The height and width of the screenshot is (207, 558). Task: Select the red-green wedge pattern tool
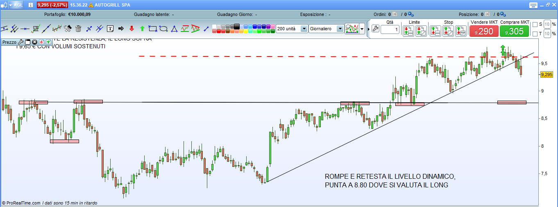tap(195, 29)
